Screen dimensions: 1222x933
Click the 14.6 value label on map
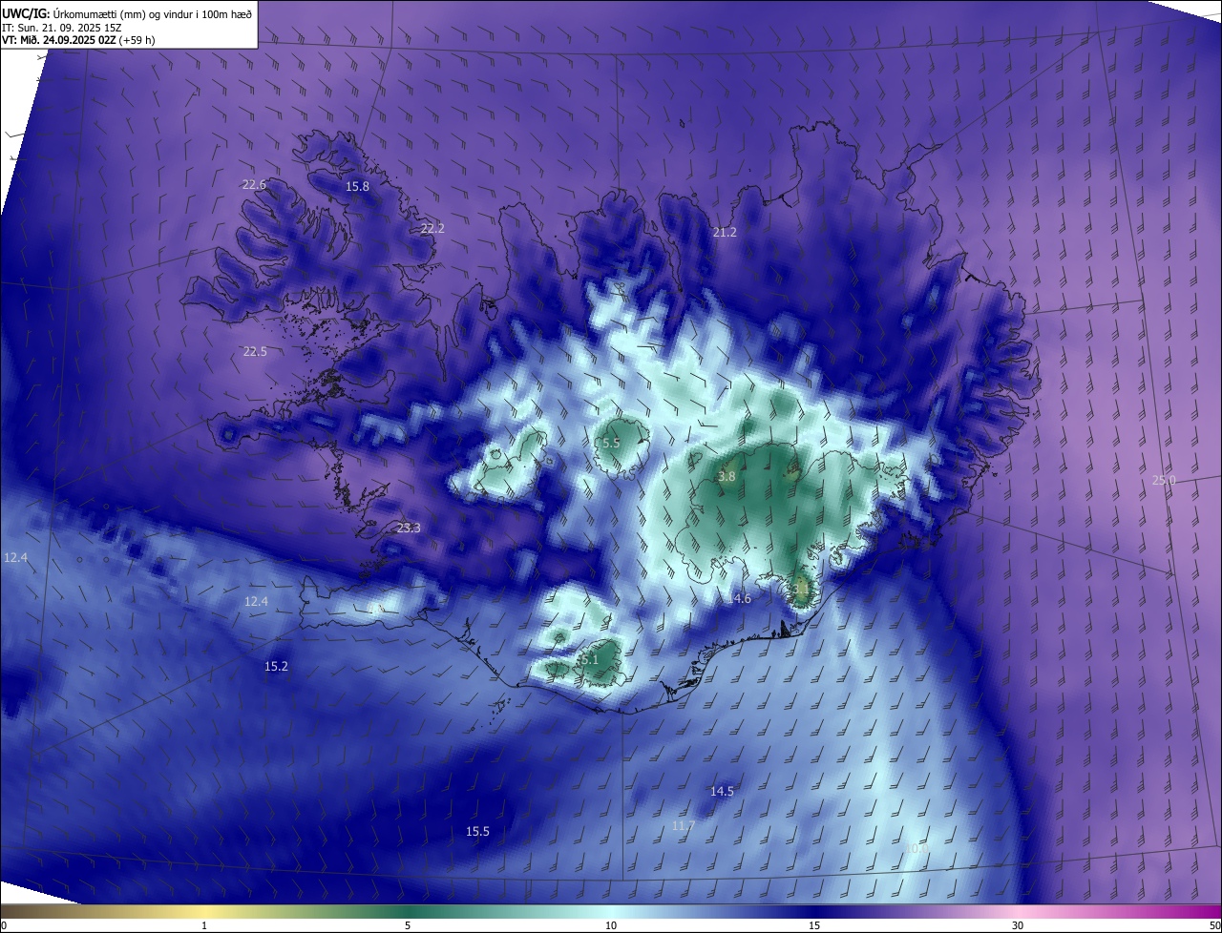(x=739, y=598)
